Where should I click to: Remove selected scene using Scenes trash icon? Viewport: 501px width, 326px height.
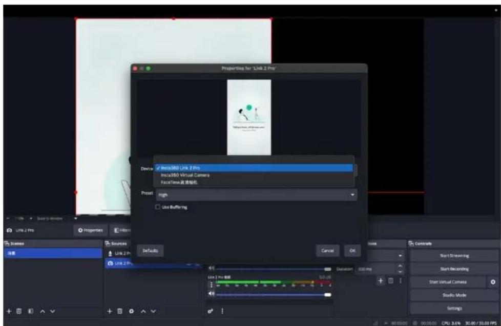pyautogui.click(x=19, y=311)
